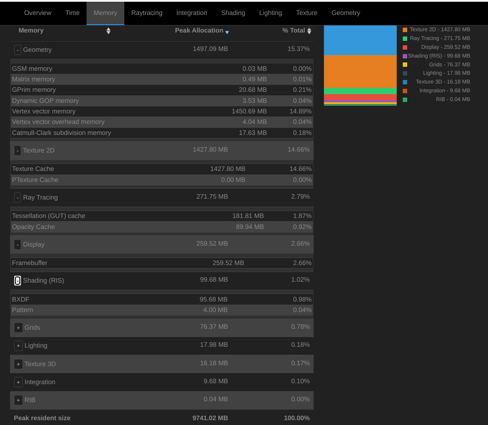Screen dimensions: 488x425
Task: Sort by the % Total column arrows
Action: (309, 30)
